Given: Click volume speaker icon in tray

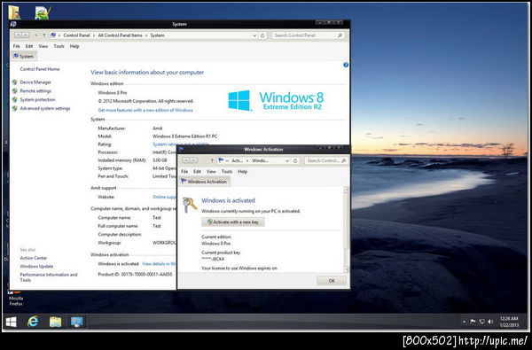Looking at the screenshot, I should pos(490,322).
